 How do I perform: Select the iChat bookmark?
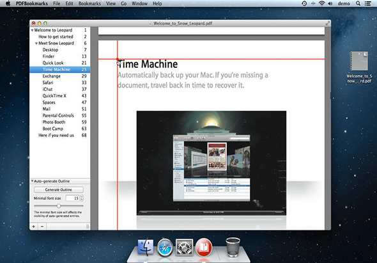[59, 89]
